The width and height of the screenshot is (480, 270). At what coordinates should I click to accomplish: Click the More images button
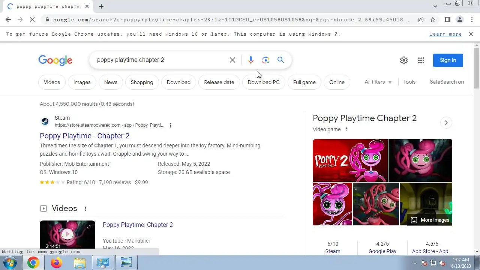(430, 220)
